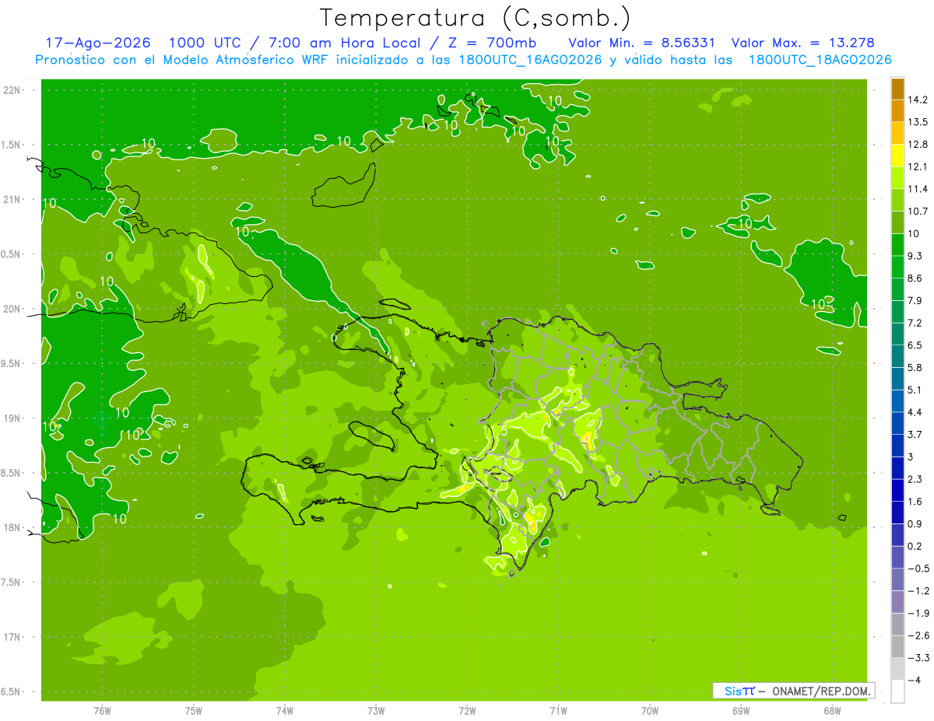Viewport: 934px width, 721px height.
Task: Click the '2.3' colorbar value
Action: click(x=915, y=479)
